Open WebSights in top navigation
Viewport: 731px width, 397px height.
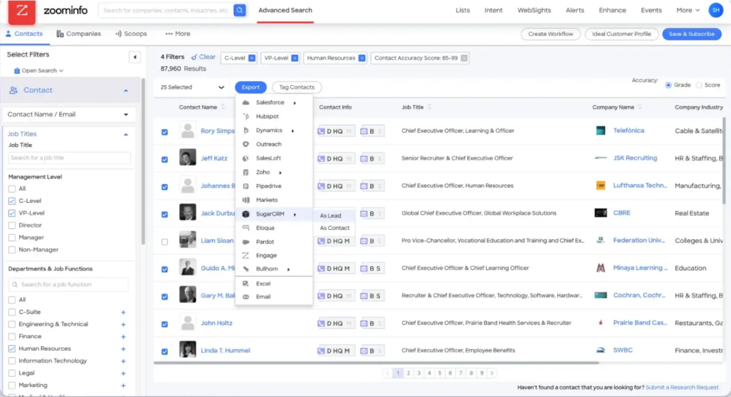click(534, 10)
